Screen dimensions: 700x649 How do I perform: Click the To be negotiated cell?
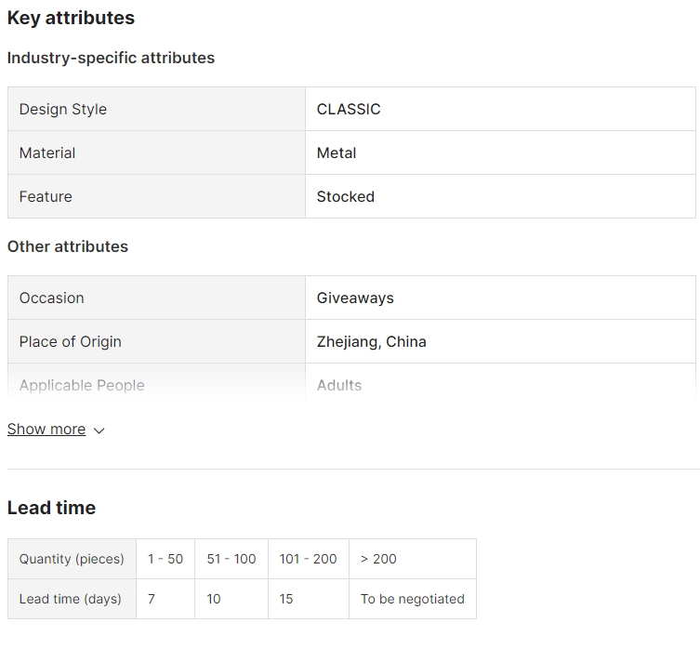point(413,599)
